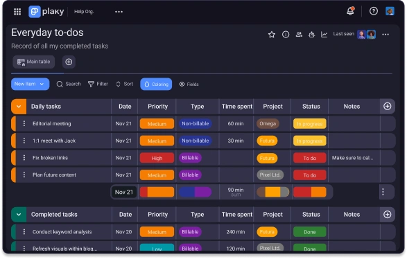Collapse the Completed tasks group
The height and width of the screenshot is (259, 407).
19,215
